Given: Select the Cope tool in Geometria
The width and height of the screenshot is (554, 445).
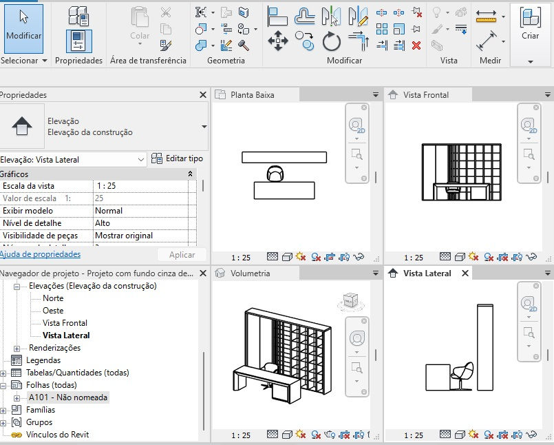Looking at the screenshot, I should [x=201, y=12].
